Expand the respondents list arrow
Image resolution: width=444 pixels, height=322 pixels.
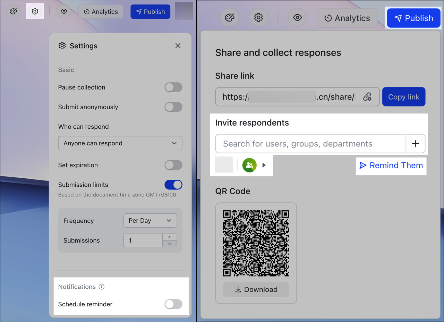(x=264, y=165)
